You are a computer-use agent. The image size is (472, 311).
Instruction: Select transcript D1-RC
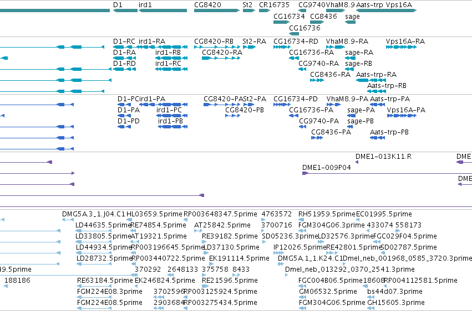(x=124, y=47)
